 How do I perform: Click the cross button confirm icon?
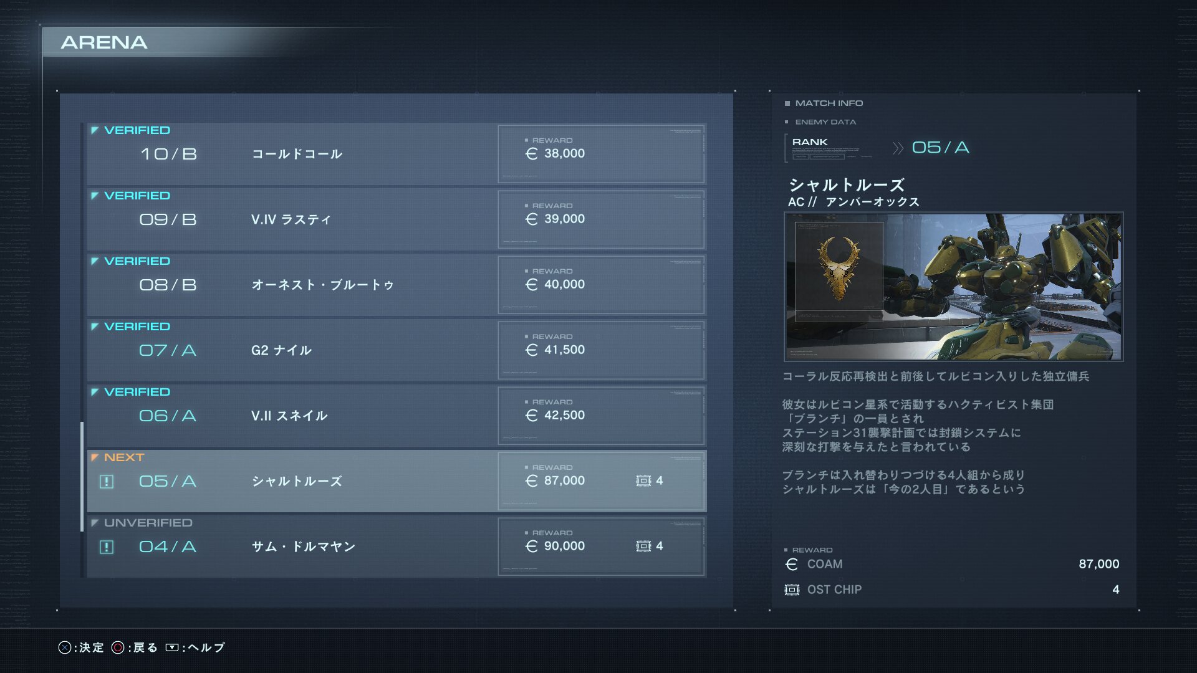[x=65, y=647]
